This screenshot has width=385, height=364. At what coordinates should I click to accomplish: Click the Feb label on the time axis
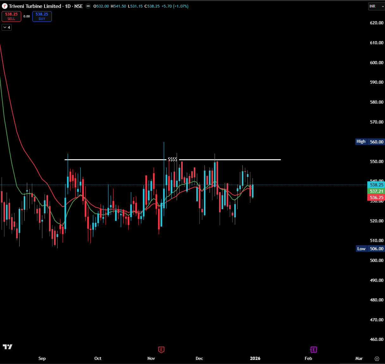[308, 358]
